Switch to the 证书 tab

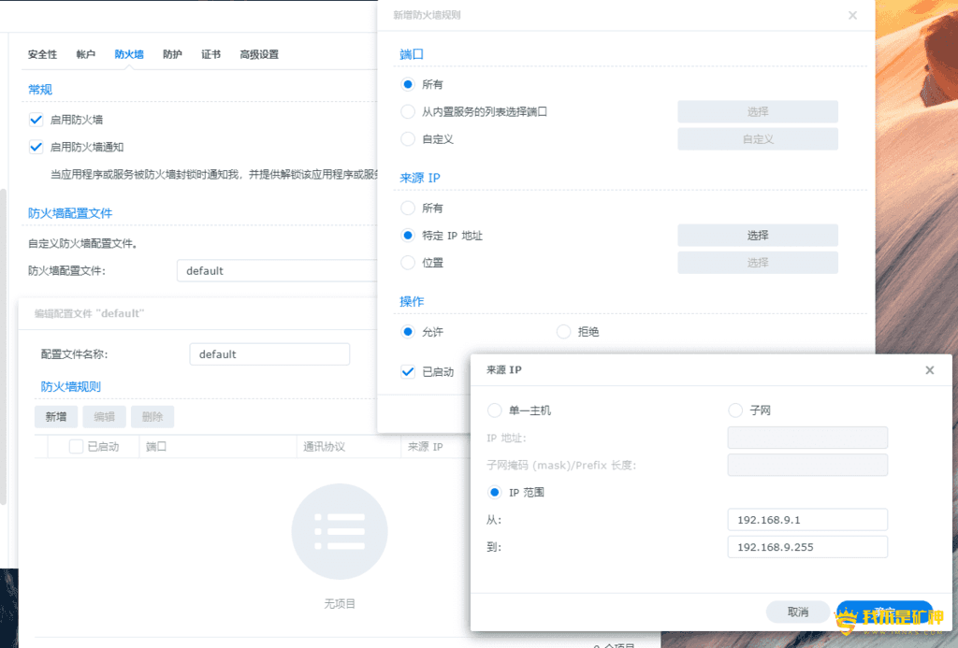tap(210, 54)
